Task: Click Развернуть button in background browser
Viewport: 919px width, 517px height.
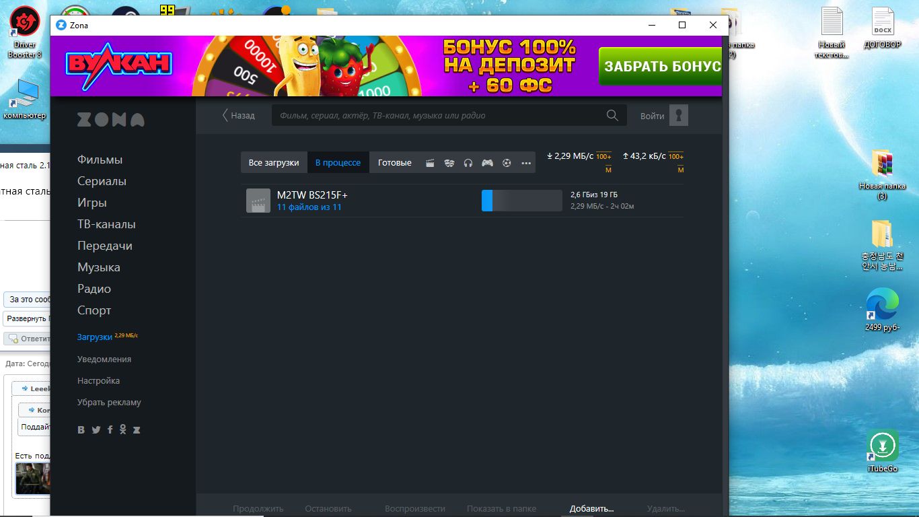Action: pyautogui.click(x=26, y=318)
